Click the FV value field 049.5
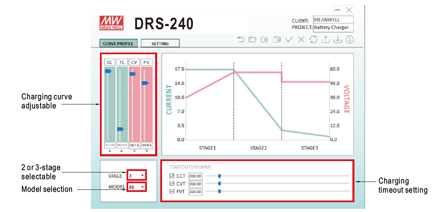Image resolution: width=433 pixels, height=212 pixels. click(146, 145)
